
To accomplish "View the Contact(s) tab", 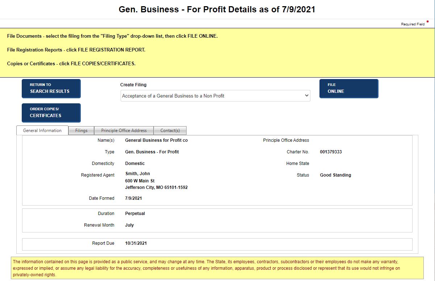I will pos(170,130).
